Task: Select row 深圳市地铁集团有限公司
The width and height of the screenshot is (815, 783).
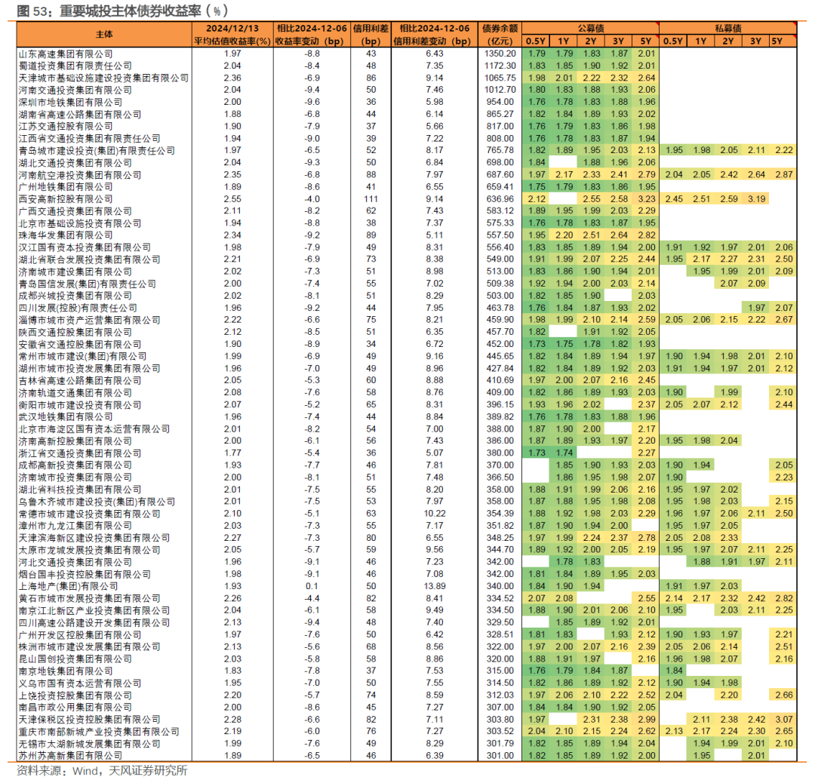Action: (x=407, y=102)
